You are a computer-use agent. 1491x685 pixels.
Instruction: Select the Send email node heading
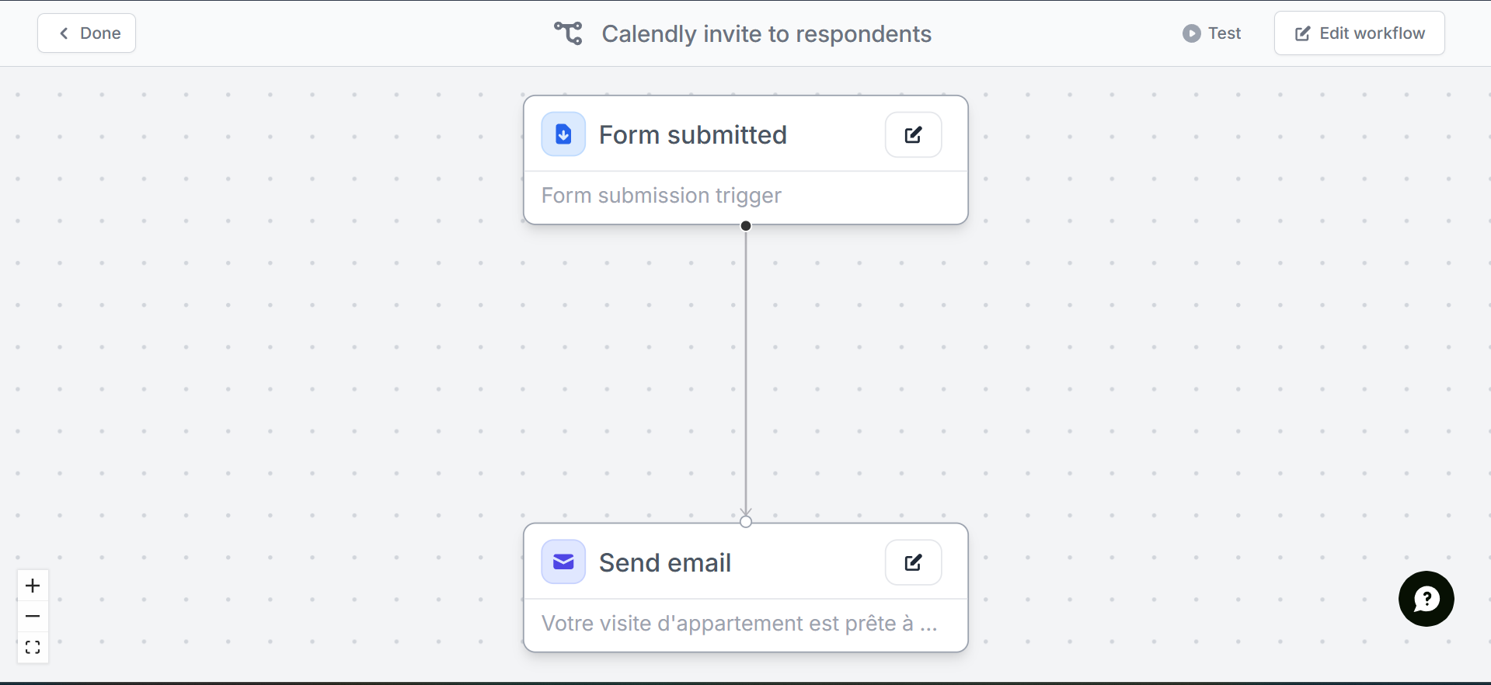665,562
